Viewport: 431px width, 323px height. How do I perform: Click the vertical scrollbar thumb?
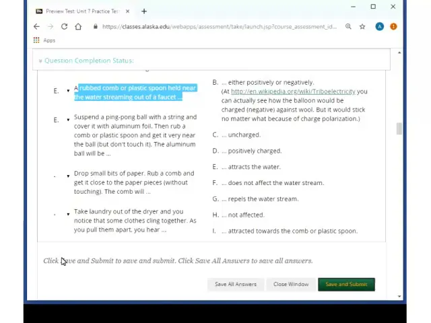[399, 129]
